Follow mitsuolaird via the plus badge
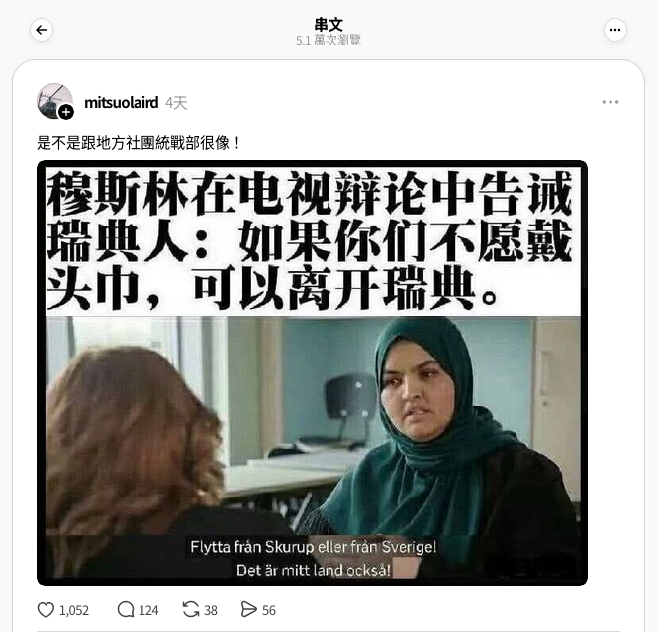 [65, 112]
